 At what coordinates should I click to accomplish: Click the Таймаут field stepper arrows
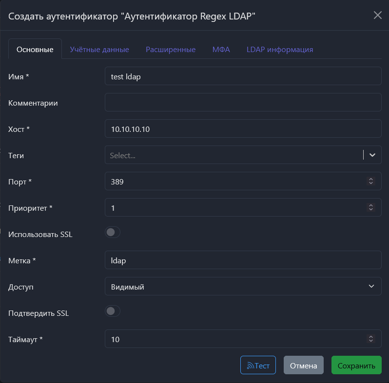tap(370, 339)
